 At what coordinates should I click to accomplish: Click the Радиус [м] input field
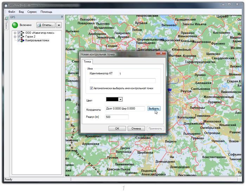point(117,117)
